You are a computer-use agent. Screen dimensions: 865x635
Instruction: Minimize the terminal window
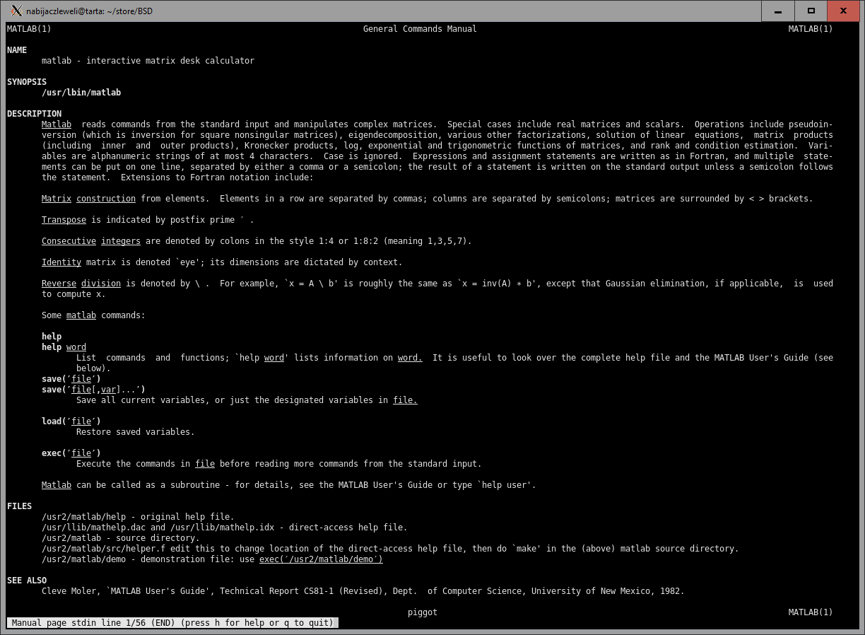[777, 11]
